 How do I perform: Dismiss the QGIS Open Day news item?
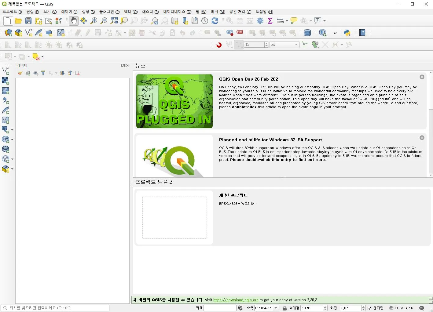click(422, 77)
